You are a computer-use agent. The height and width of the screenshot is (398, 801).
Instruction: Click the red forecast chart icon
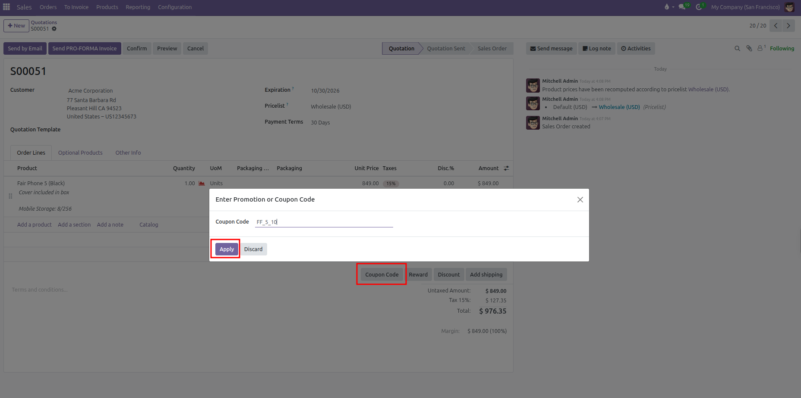pos(202,183)
